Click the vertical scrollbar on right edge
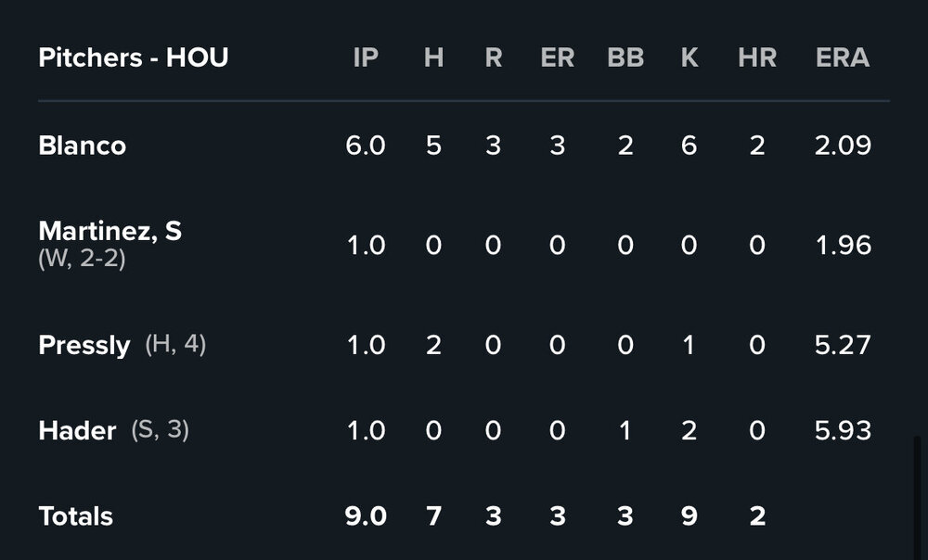 [x=920, y=496]
